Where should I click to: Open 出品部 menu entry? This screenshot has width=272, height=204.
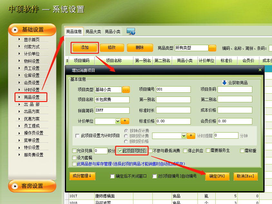32,104
